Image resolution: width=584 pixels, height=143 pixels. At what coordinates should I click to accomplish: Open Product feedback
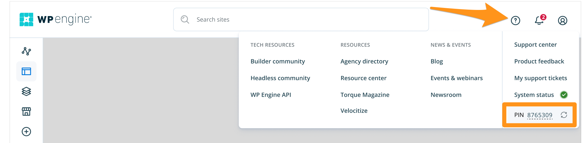pos(539,61)
